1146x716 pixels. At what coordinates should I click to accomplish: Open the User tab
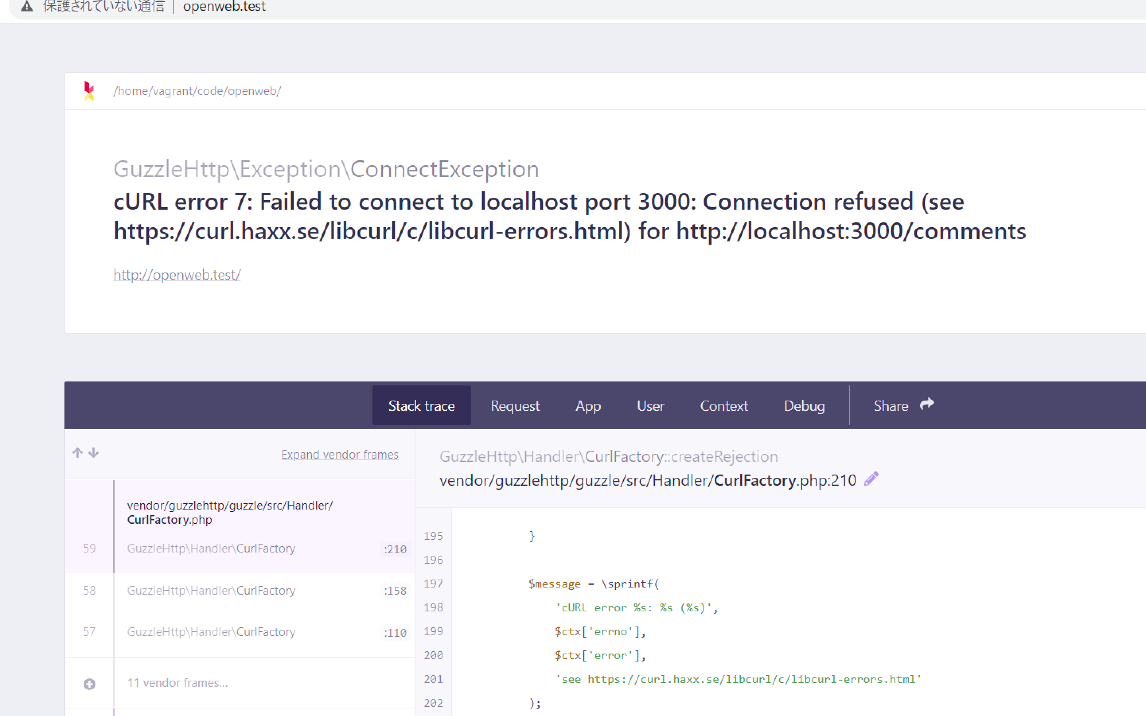pos(650,405)
